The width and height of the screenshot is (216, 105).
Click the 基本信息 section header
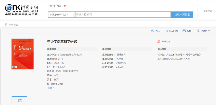tap(52, 49)
